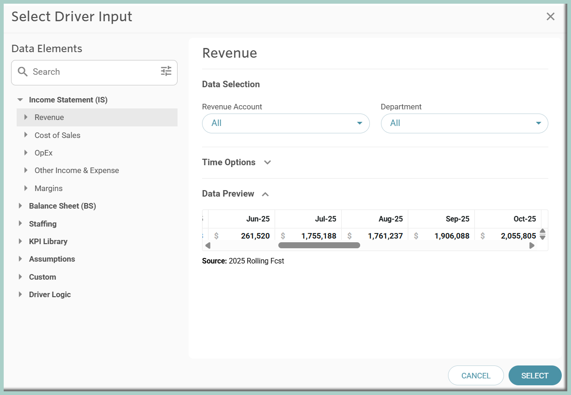Screen dimensions: 571x395
Task: Expand the Balance Sheet (BS) arrow
Action: point(20,206)
